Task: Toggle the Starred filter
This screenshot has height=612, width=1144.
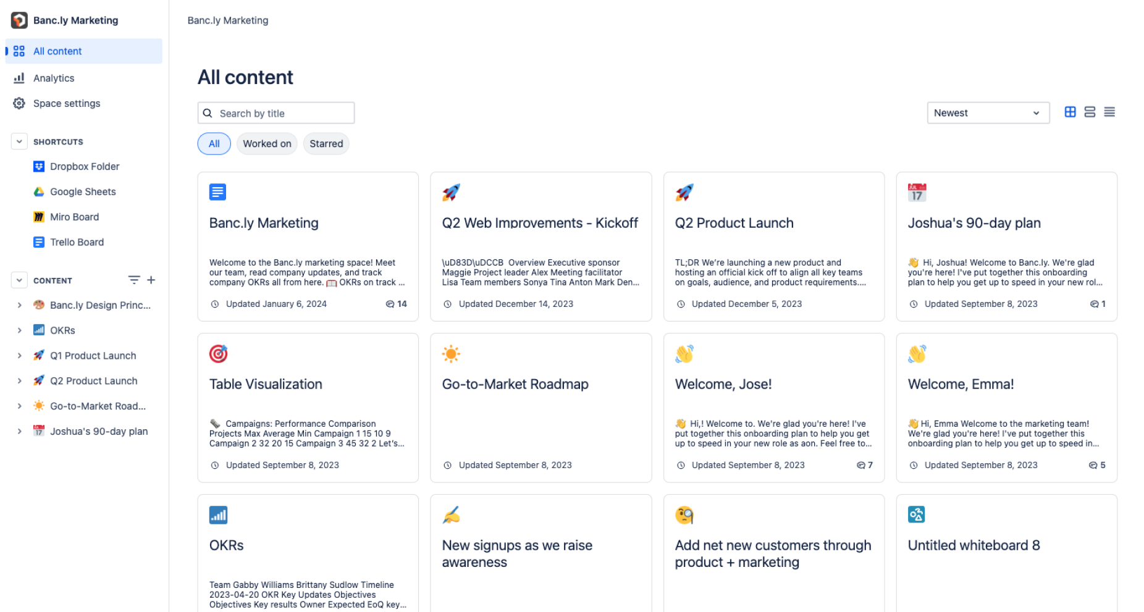Action: point(326,144)
